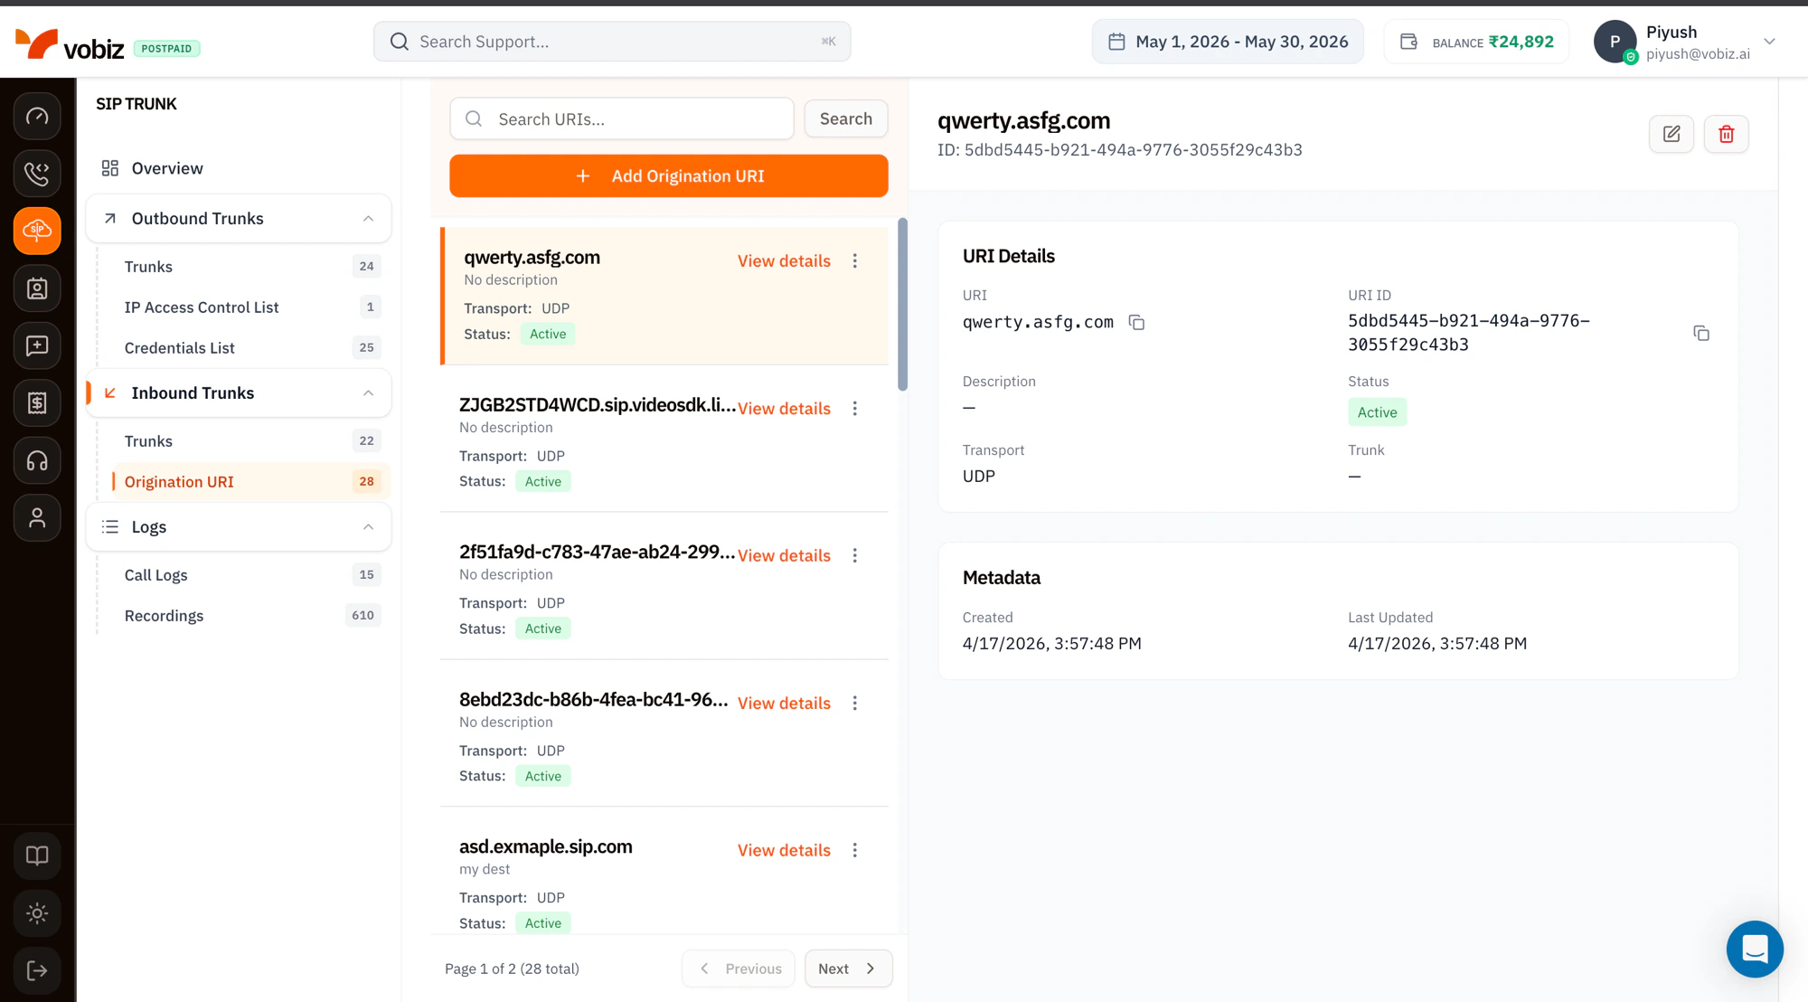
Task: Go to Next page of URIs
Action: point(848,969)
